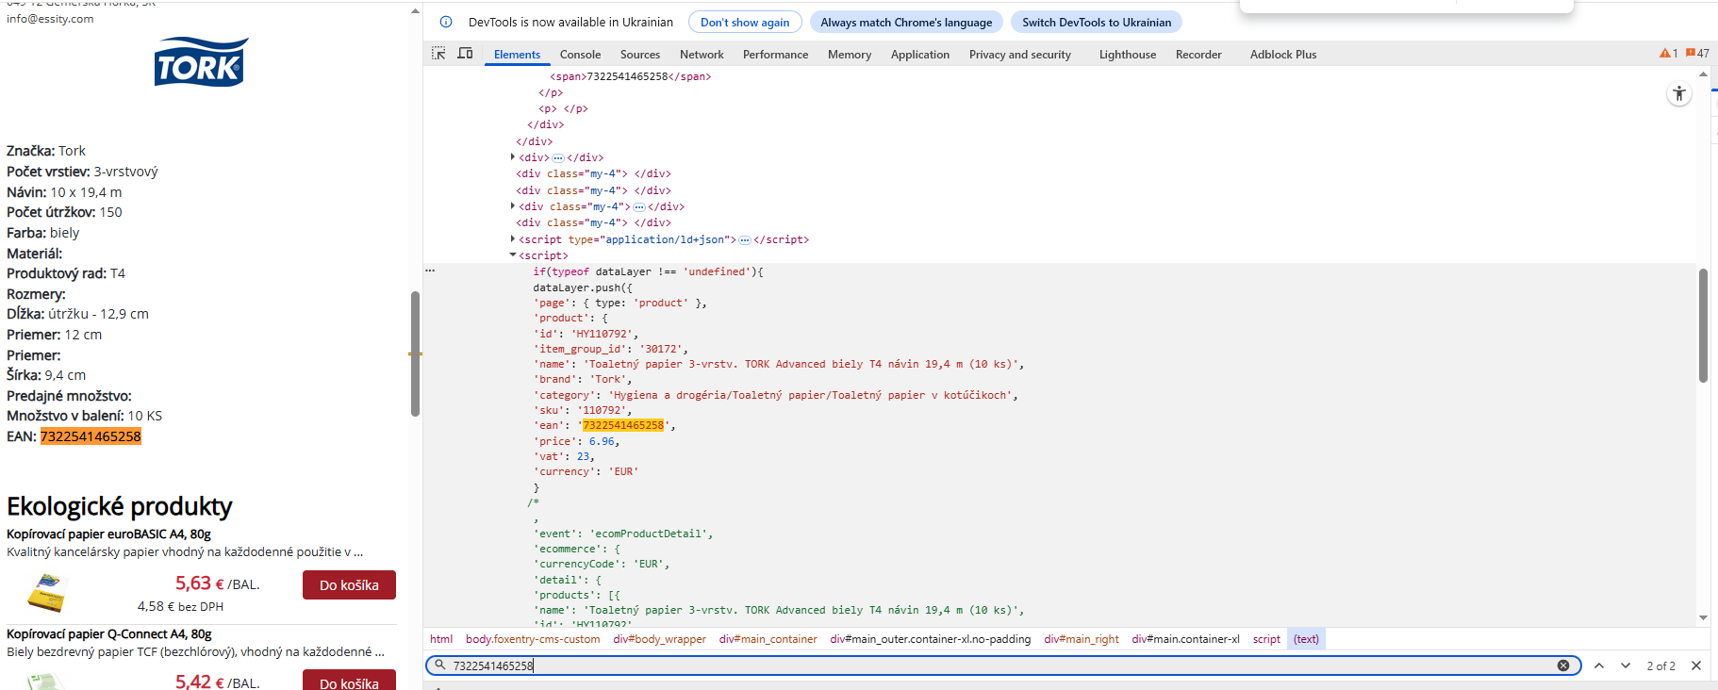Expand the third div class my-4 node
1718x690 pixels.
(513, 206)
